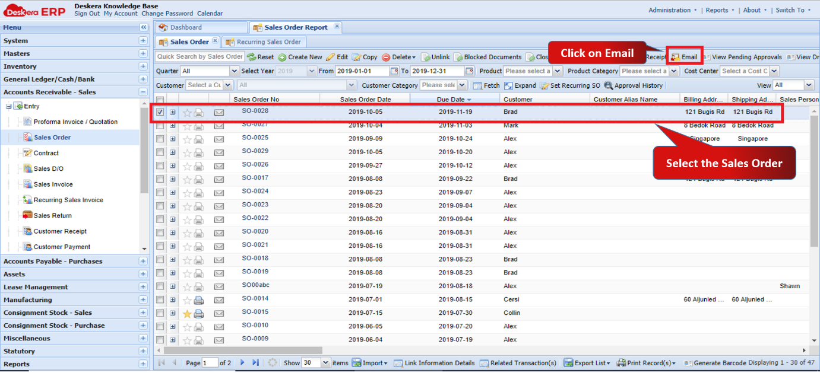Image resolution: width=820 pixels, height=373 pixels.
Task: Open the Administration menu
Action: [x=673, y=10]
